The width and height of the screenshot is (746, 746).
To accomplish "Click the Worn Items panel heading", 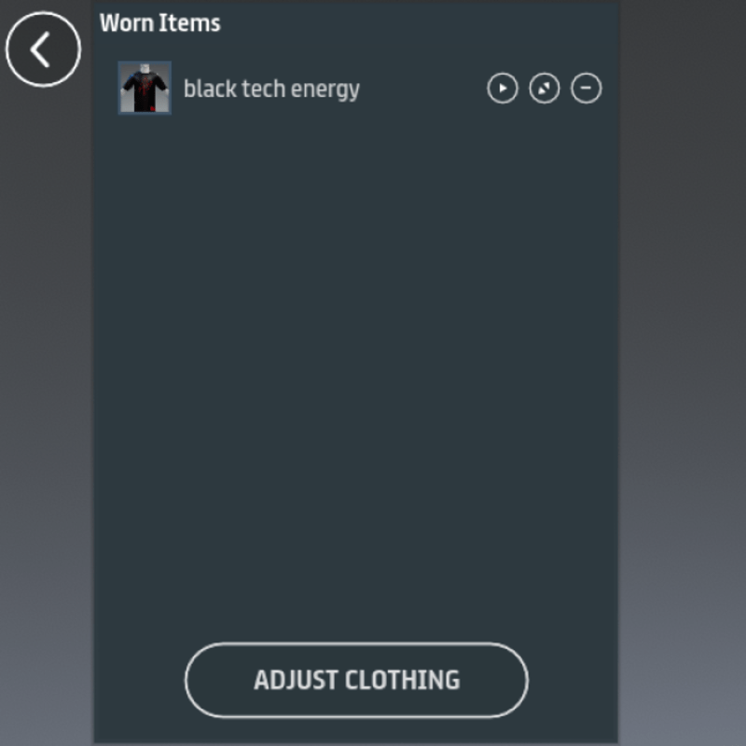I will tap(159, 22).
